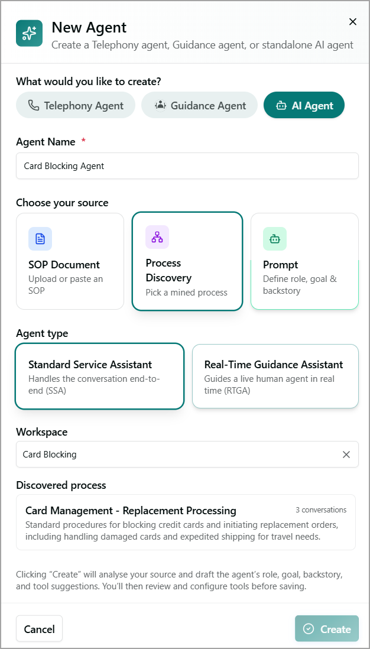Select the Telephony Agent option

[76, 105]
